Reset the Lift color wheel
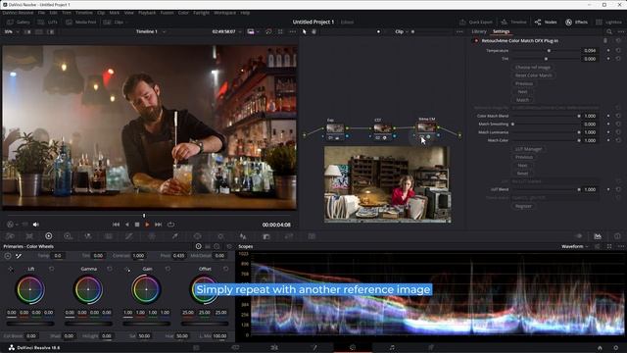Screen dimensions: 627x353 pyautogui.click(x=52, y=269)
